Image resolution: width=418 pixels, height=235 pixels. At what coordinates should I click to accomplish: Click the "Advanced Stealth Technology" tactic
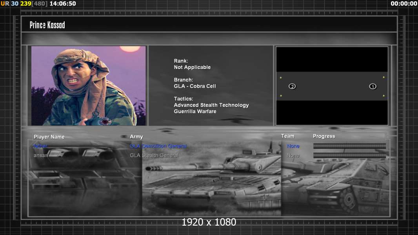[x=211, y=105]
